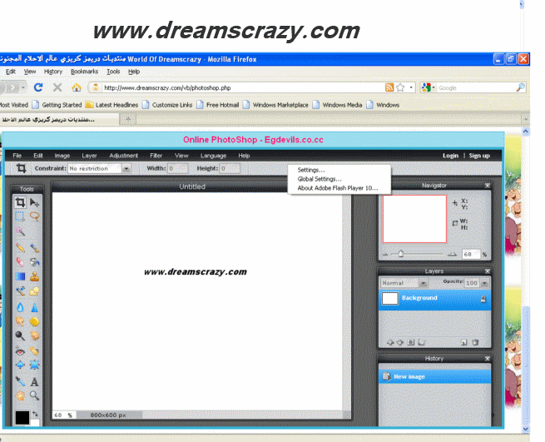The image size is (545, 442).
Task: Select the Sharpen cone tool
Action: point(34,307)
